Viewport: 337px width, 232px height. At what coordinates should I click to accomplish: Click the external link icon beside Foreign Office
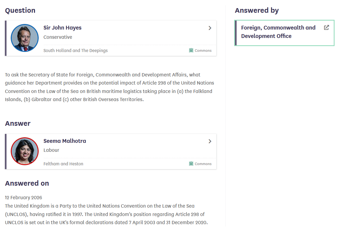(x=326, y=28)
